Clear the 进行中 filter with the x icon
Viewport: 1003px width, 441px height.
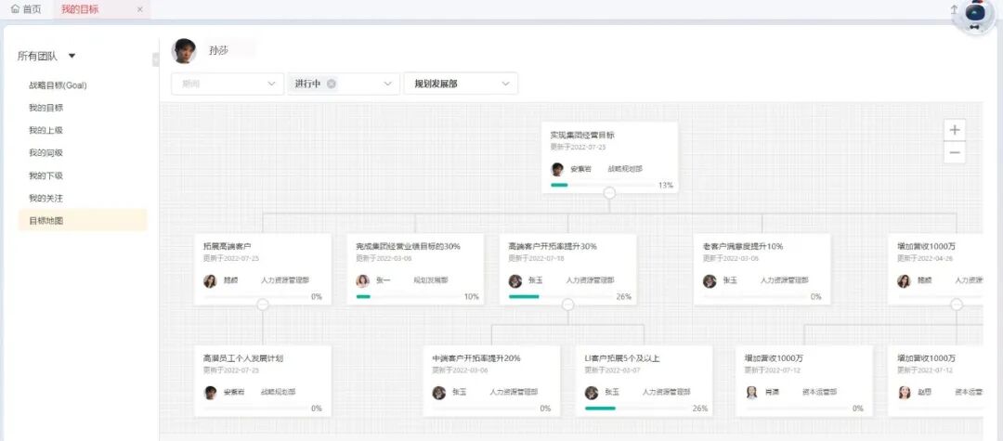[x=332, y=84]
